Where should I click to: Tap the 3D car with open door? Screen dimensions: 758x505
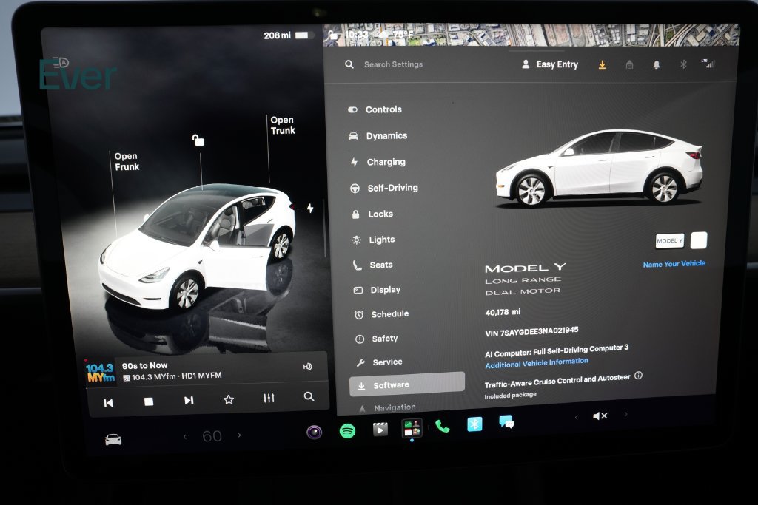[195, 247]
